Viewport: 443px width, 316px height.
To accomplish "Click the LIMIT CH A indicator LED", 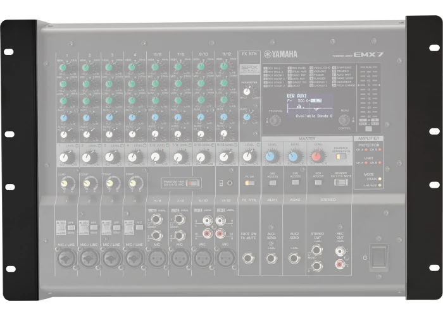I will point(366,162).
